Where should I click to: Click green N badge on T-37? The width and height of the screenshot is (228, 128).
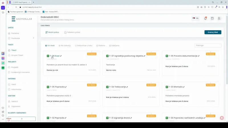coord(107,56)
